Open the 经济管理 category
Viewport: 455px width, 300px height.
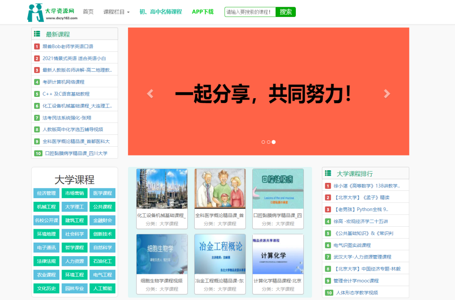point(46,193)
